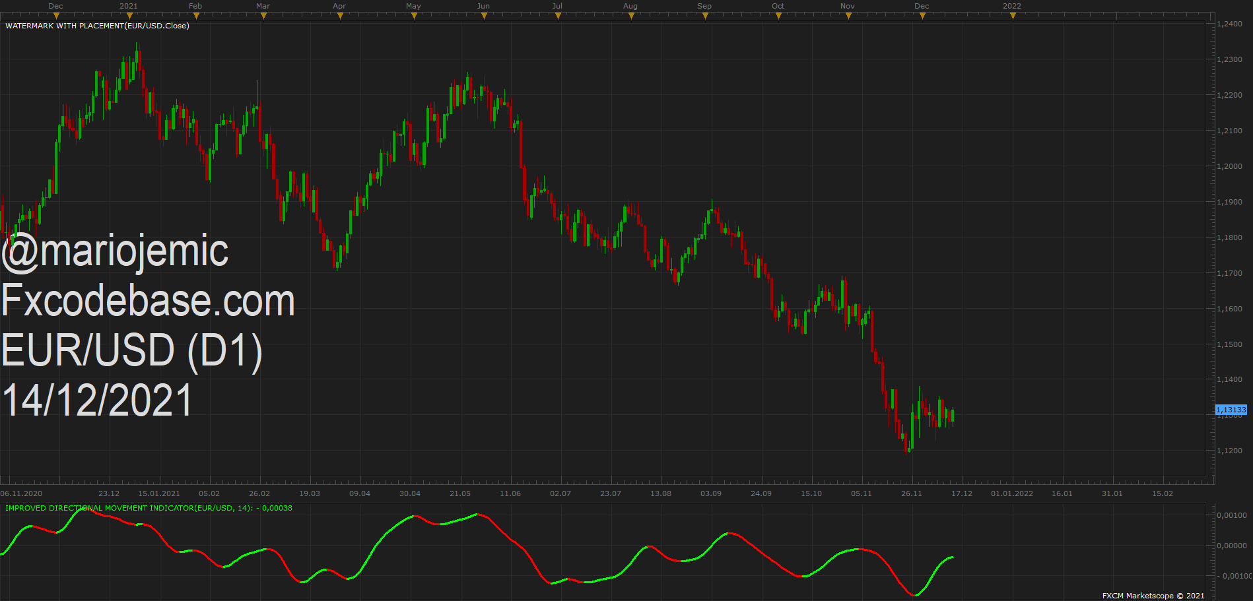
Task: Select the Feb month marker
Action: coord(196,16)
